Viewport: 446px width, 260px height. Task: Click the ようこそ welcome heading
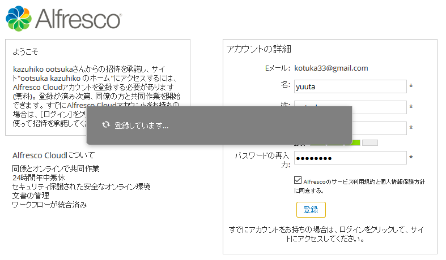pos(26,51)
